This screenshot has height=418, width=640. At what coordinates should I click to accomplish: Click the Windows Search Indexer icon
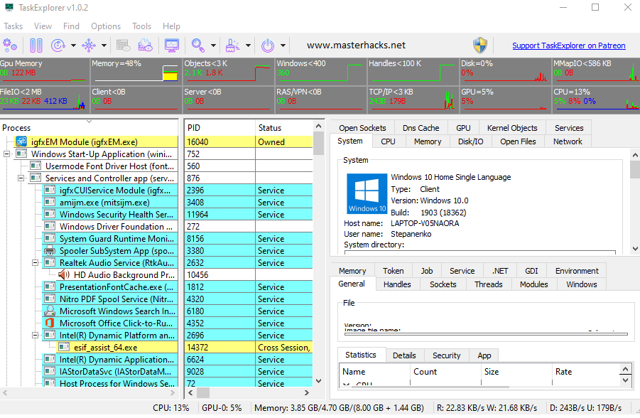click(x=50, y=311)
